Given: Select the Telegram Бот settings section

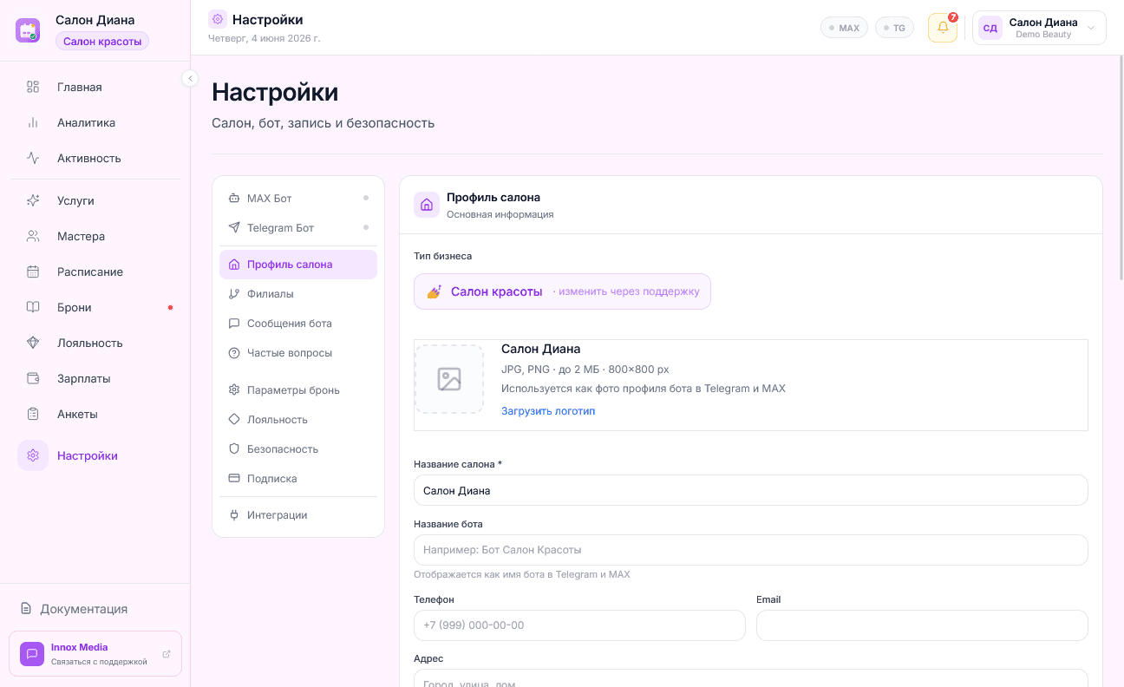Looking at the screenshot, I should [x=298, y=228].
